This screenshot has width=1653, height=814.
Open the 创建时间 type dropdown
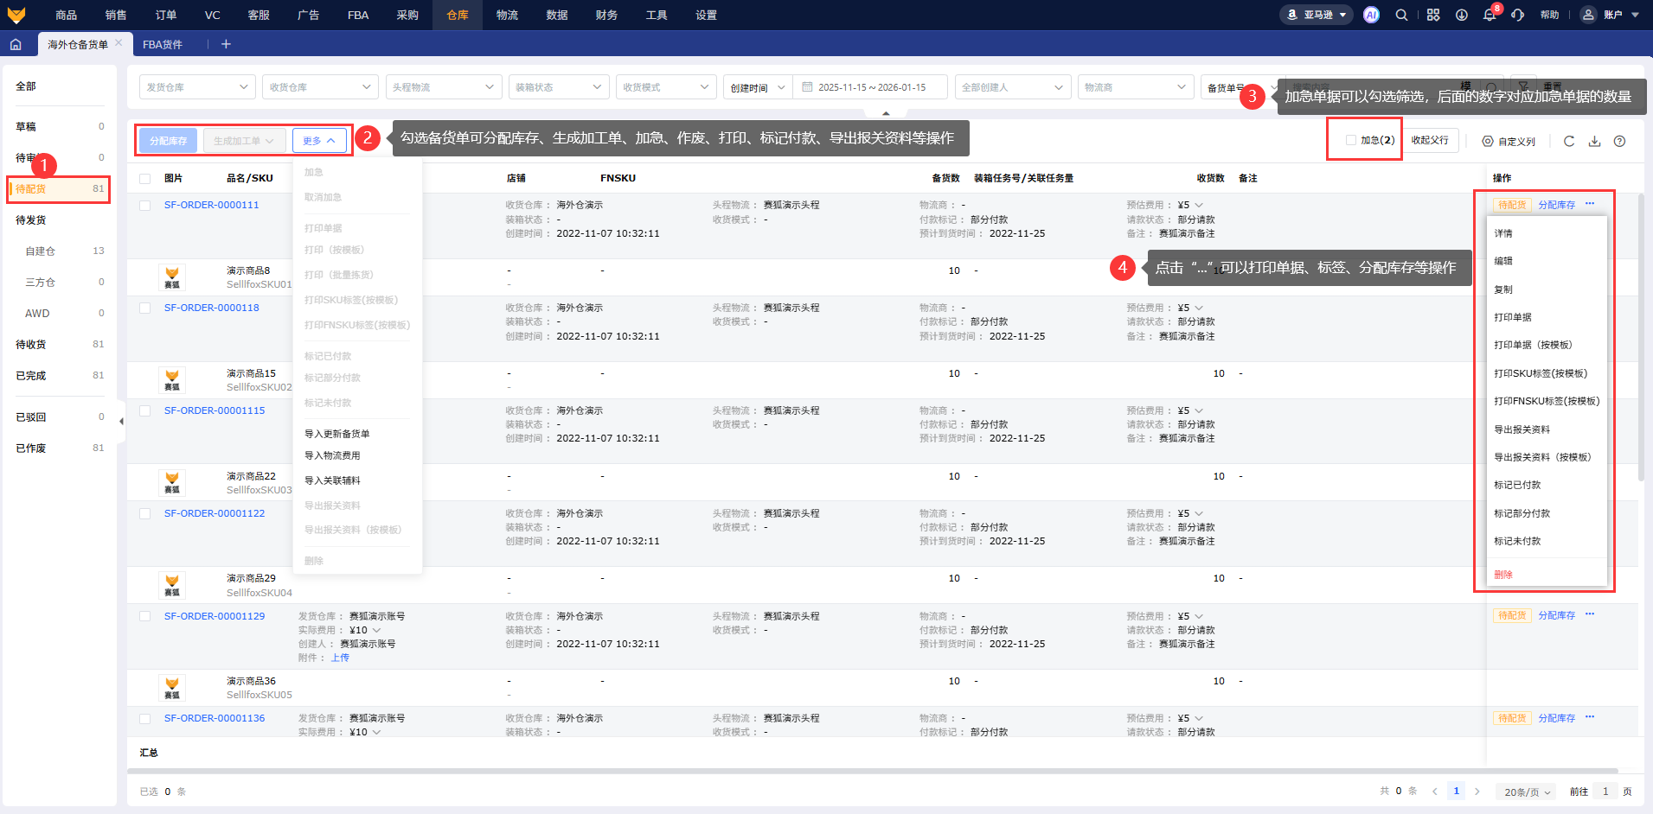(758, 87)
